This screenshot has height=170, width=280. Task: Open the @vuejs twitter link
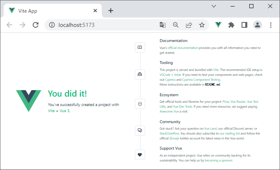(174, 138)
